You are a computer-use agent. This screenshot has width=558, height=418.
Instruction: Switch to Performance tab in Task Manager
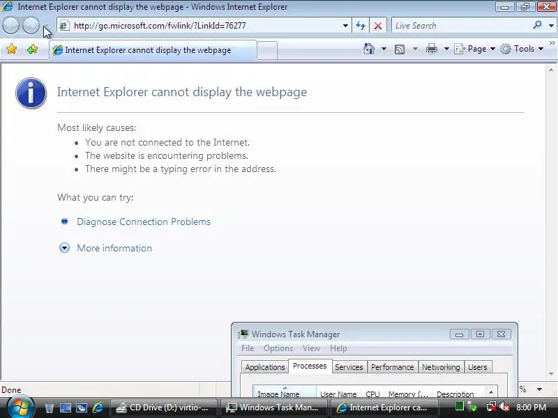tap(392, 367)
